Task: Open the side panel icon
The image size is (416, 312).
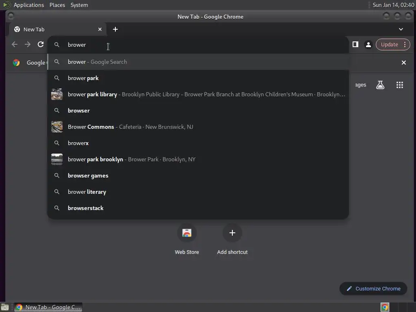Action: pos(355,45)
